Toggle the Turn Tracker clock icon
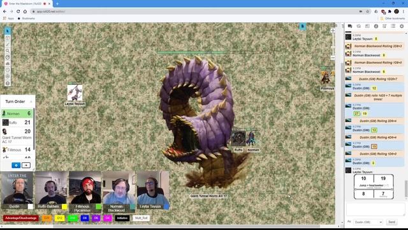The width and height of the screenshot is (408, 230). (x=8, y=70)
